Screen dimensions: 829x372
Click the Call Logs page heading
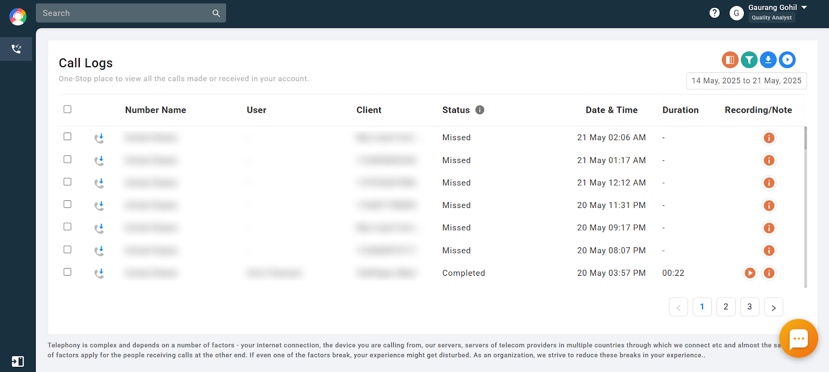[x=85, y=63]
